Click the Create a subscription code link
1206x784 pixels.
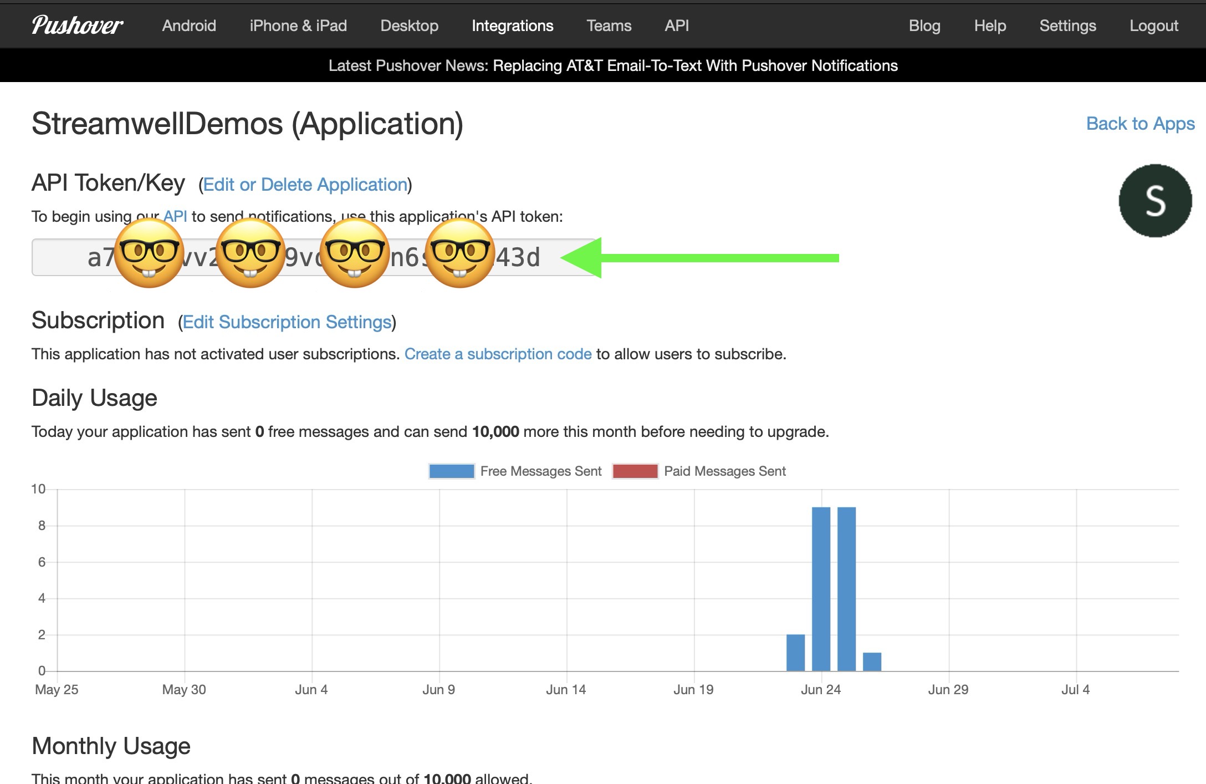[498, 354]
